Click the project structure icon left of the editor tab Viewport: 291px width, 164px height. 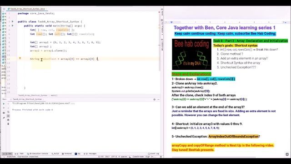4,9
